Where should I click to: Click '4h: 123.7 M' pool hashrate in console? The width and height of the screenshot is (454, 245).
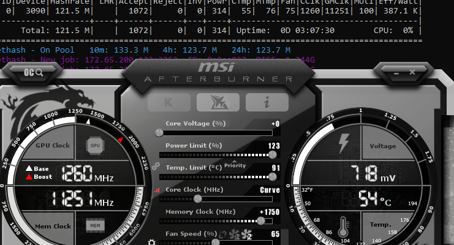coord(190,50)
